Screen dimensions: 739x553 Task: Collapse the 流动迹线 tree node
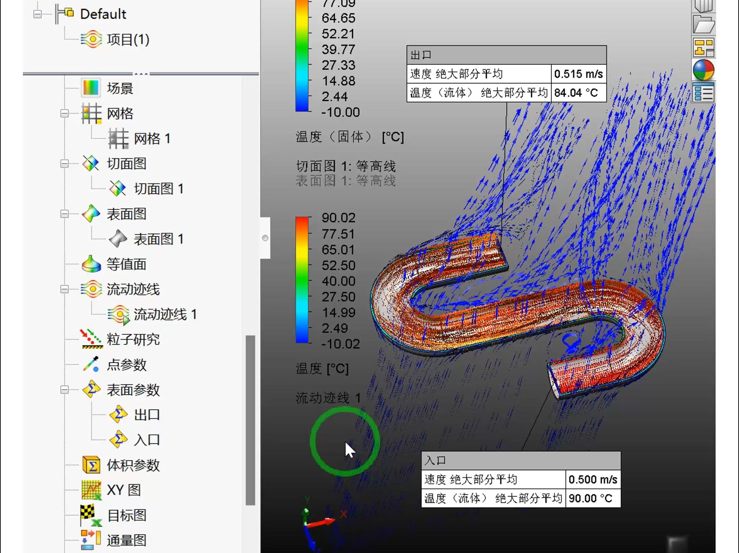coord(64,289)
